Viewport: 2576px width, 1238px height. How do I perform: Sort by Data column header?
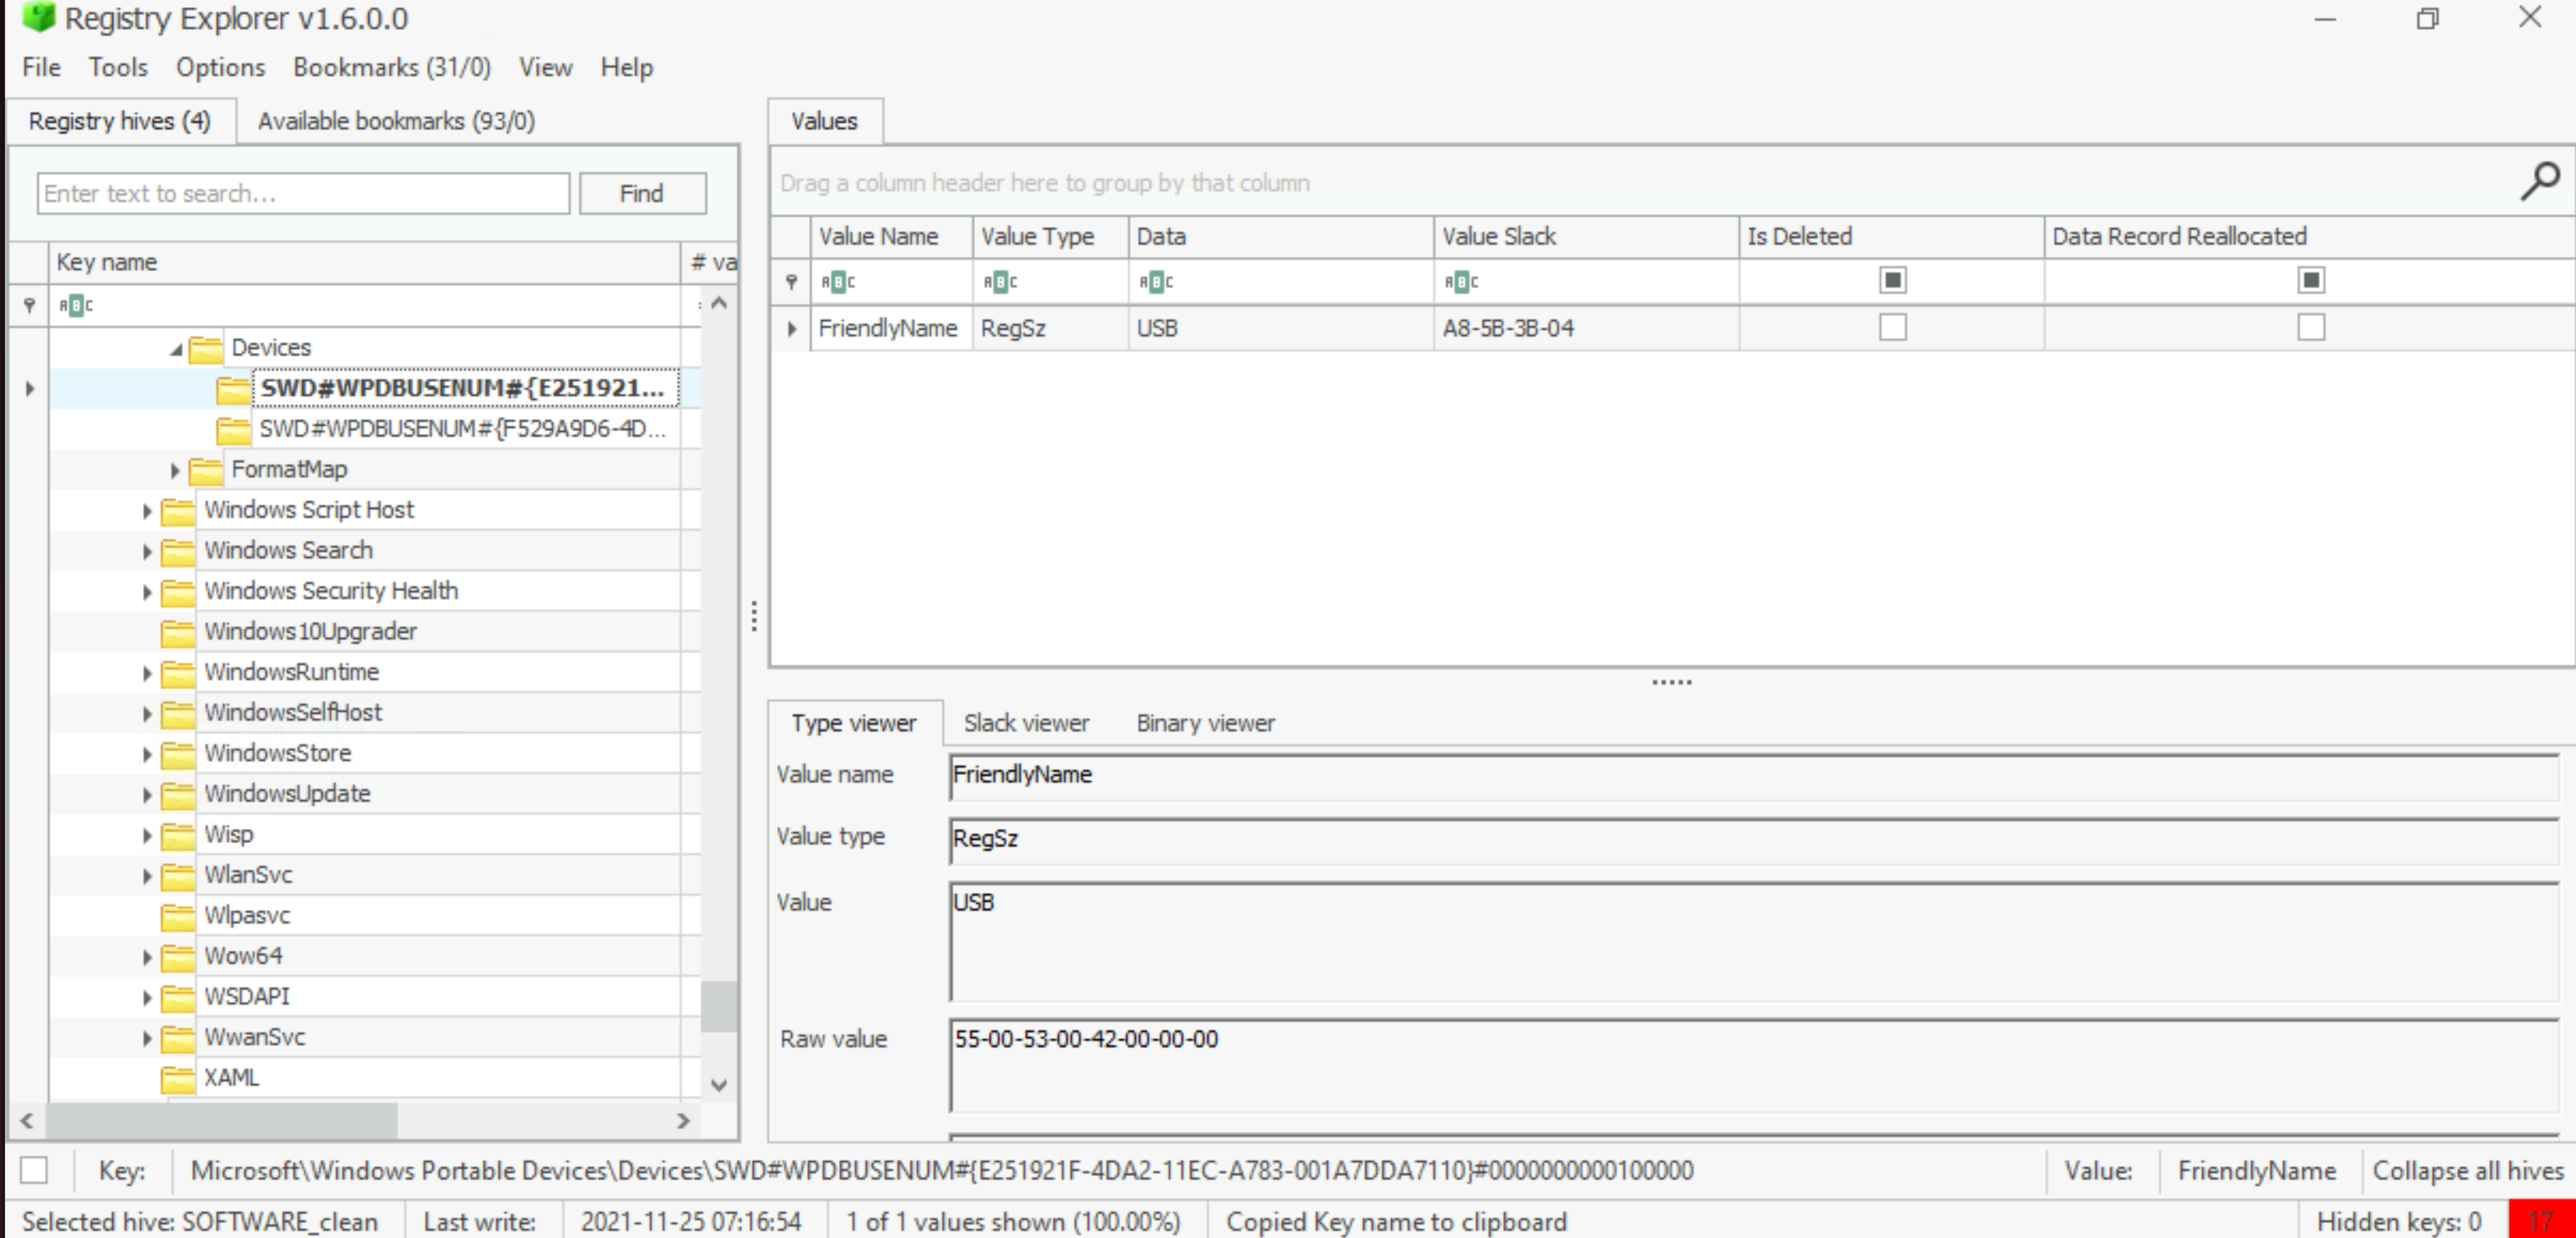[1280, 237]
